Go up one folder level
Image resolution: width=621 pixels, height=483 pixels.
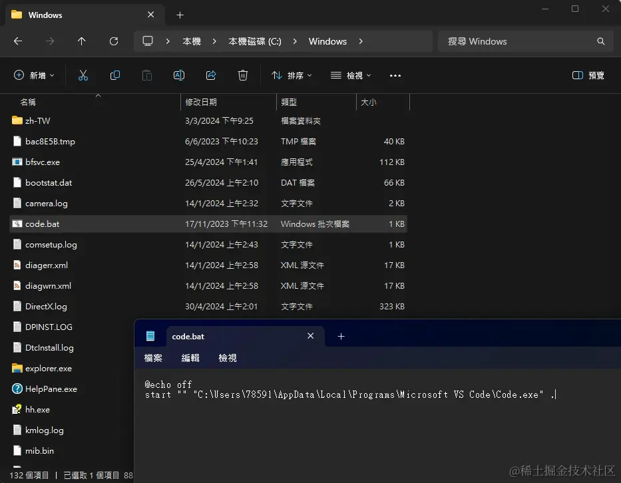pos(82,41)
